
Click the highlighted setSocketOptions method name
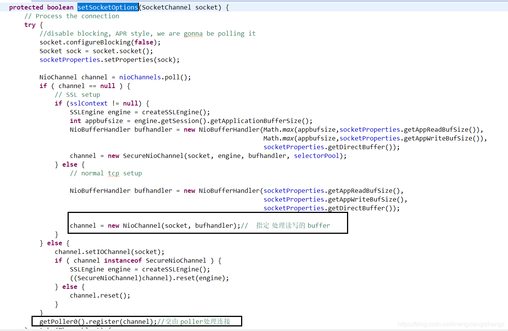(108, 7)
